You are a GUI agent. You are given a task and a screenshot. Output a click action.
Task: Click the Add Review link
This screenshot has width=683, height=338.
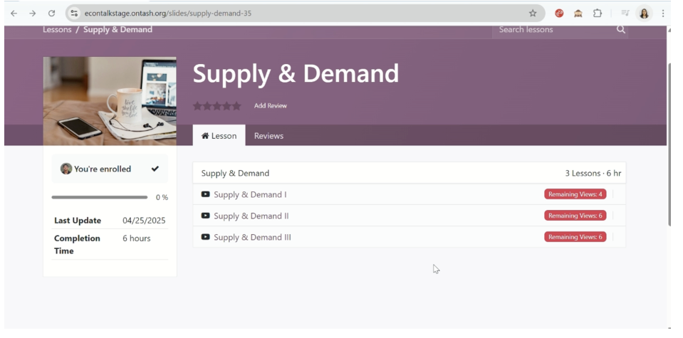pyautogui.click(x=271, y=106)
